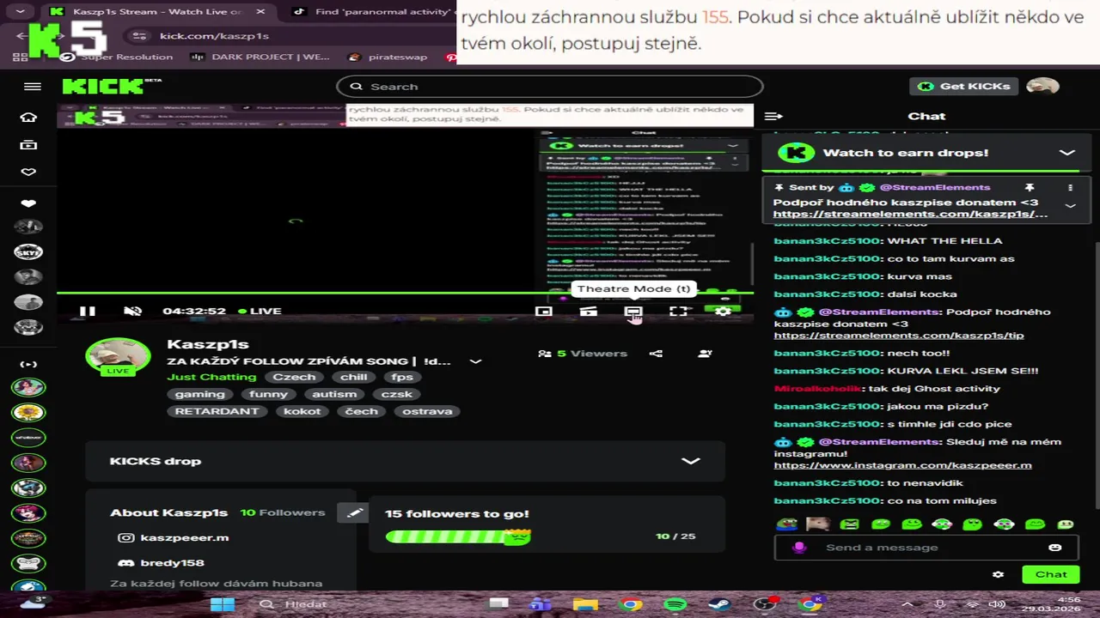
Task: Unpin the pinned chat message
Action: click(1029, 187)
